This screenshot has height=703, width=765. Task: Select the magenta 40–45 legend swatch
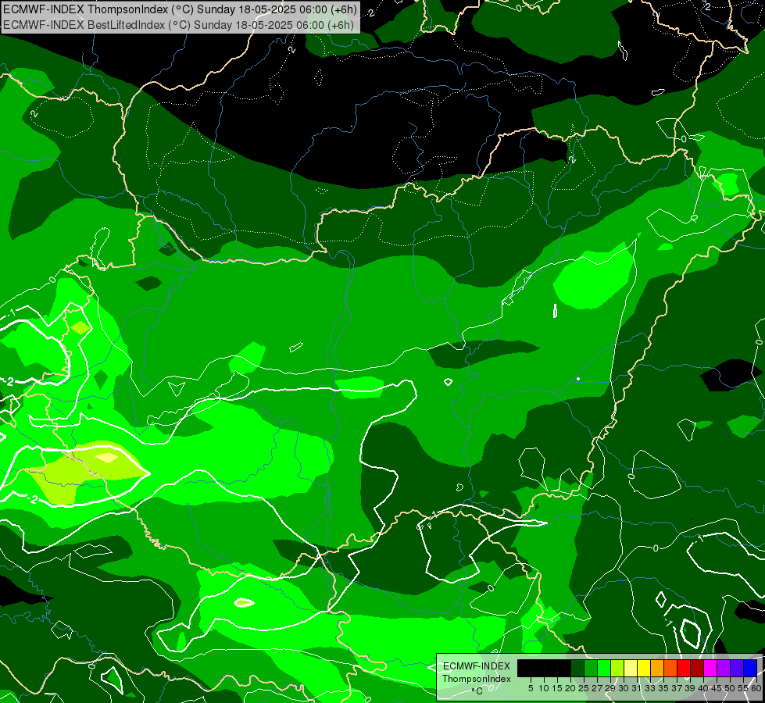pyautogui.click(x=710, y=668)
